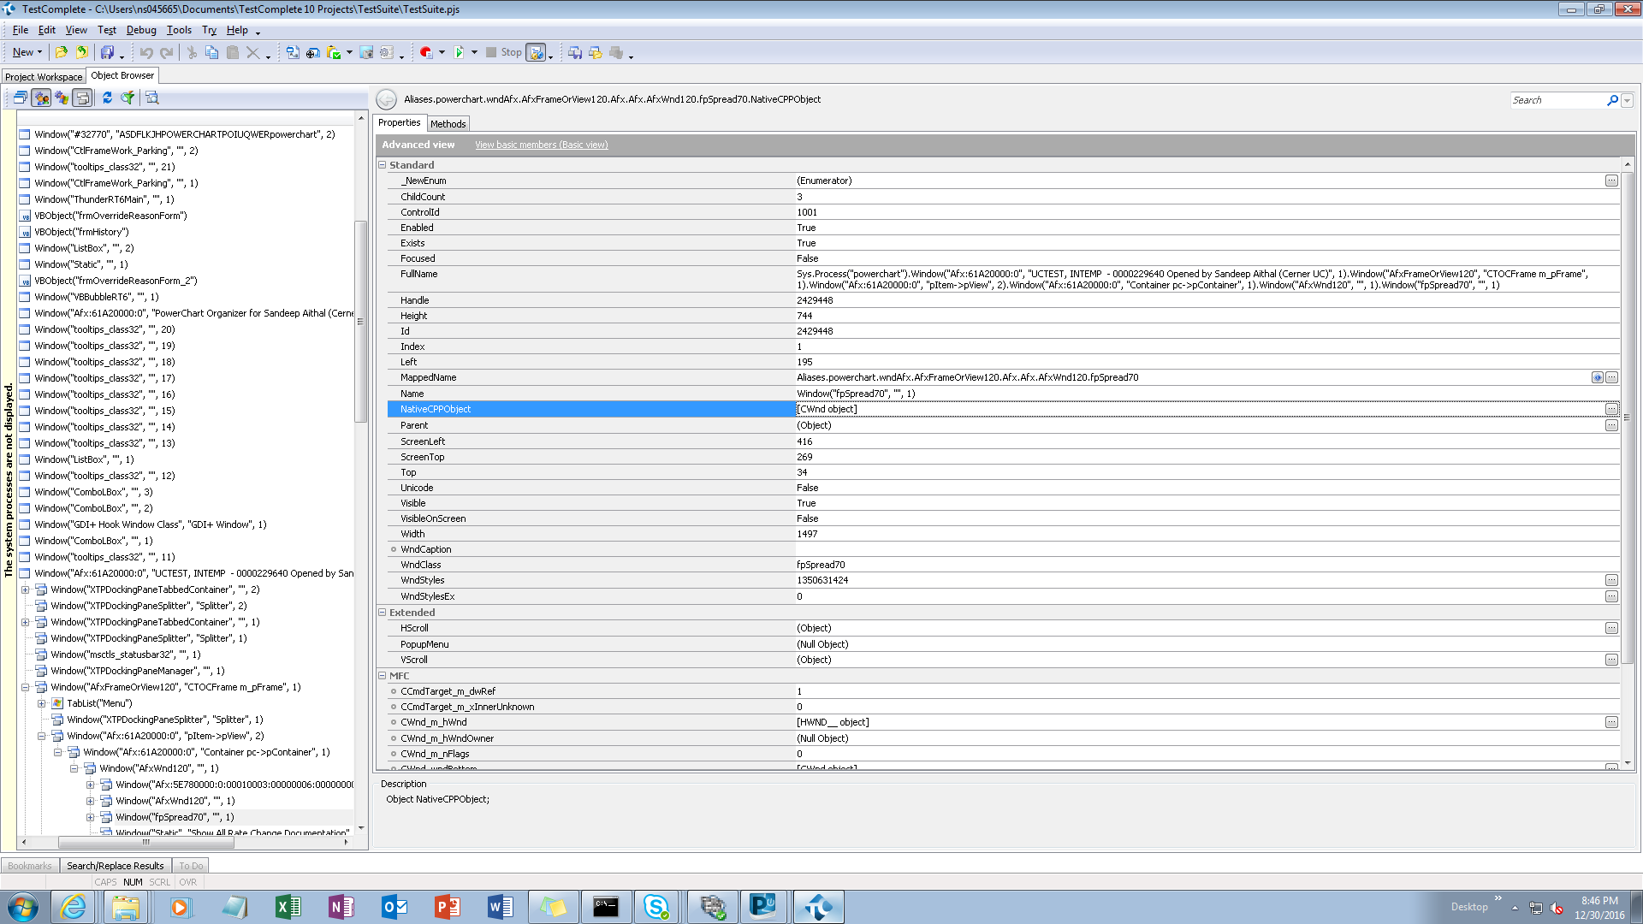Collapse the Standard properties group
The image size is (1643, 924).
[x=383, y=165]
